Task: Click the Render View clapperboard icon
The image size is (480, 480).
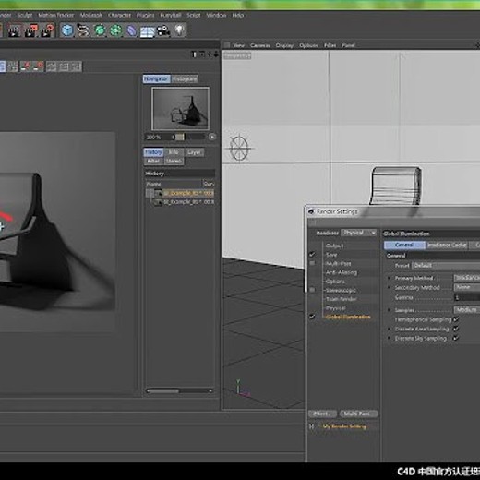Action: tap(14, 30)
